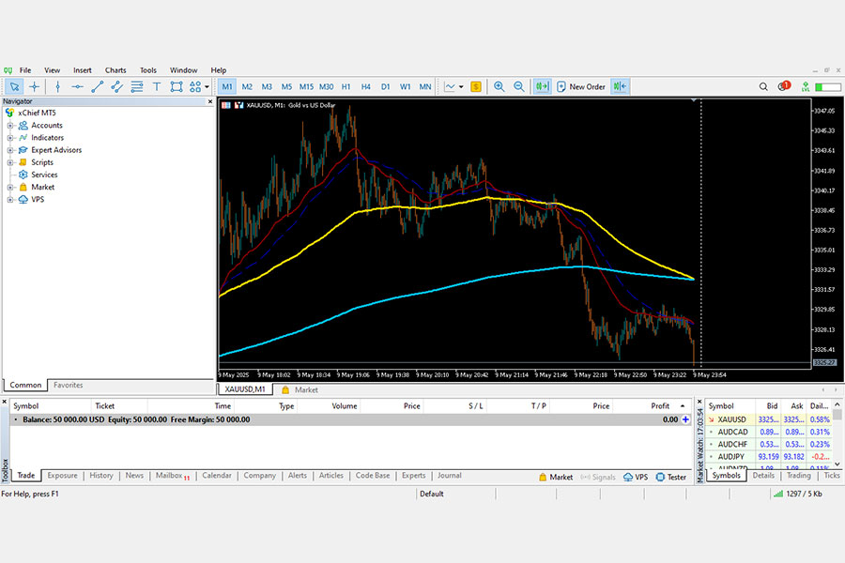
Task: Activate the crosshair tool
Action: tap(35, 86)
